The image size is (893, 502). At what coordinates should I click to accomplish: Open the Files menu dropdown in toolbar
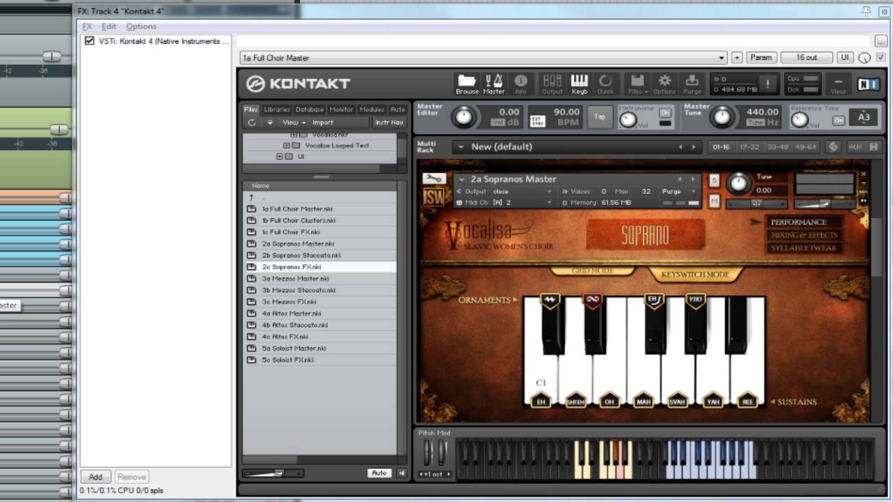[636, 84]
